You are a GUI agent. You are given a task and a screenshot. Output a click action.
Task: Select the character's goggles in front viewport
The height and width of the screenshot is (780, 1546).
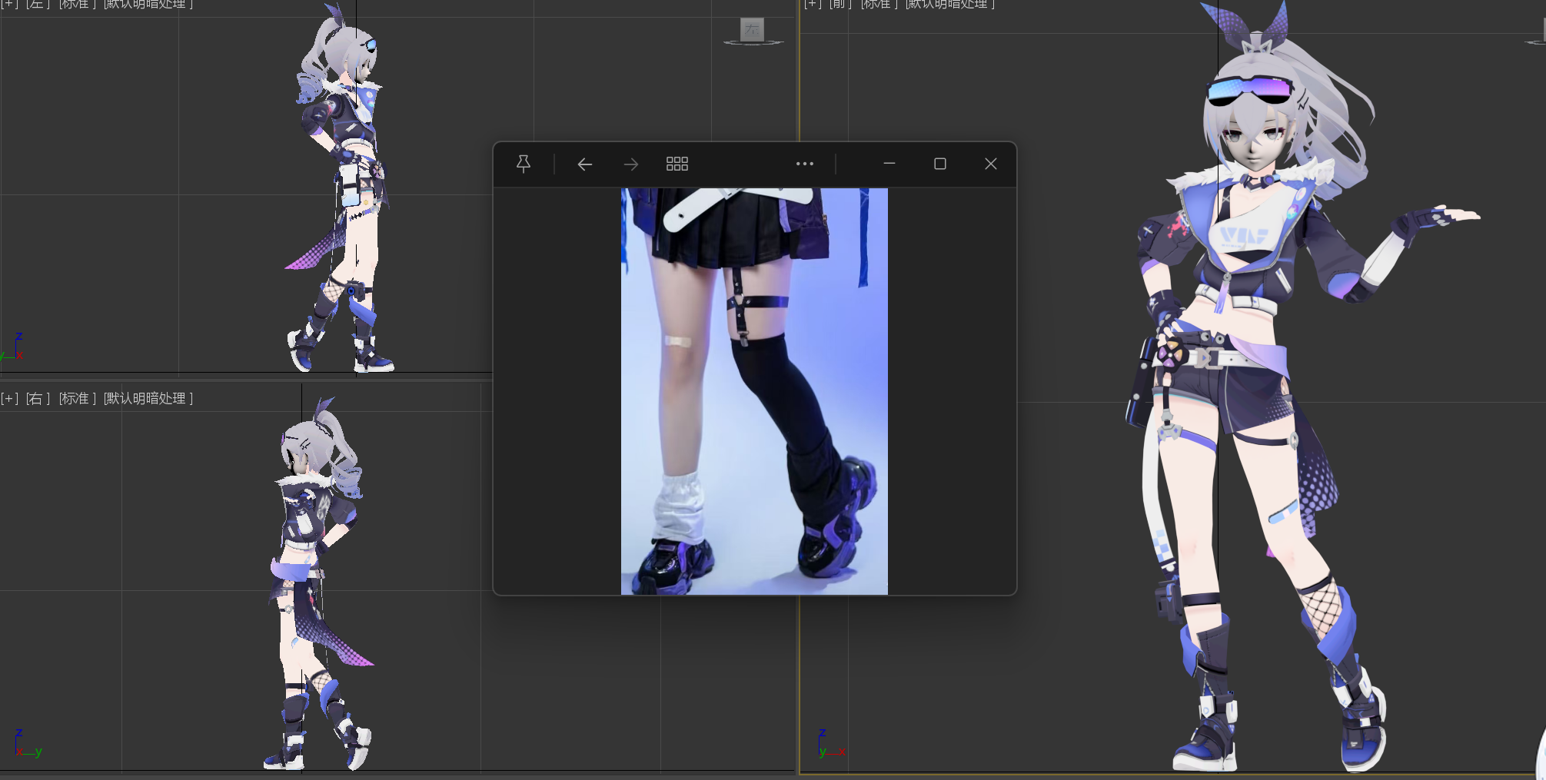pos(1248,89)
